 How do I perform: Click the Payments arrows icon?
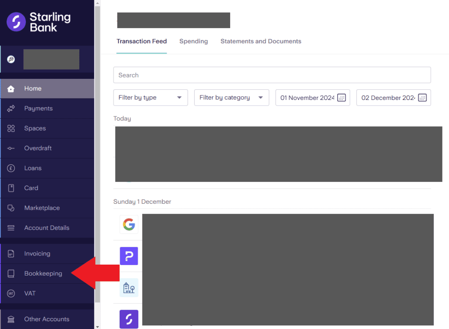click(x=11, y=109)
